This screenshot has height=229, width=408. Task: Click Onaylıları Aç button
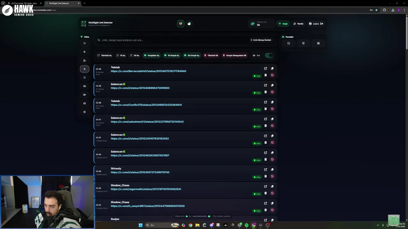coord(152,55)
